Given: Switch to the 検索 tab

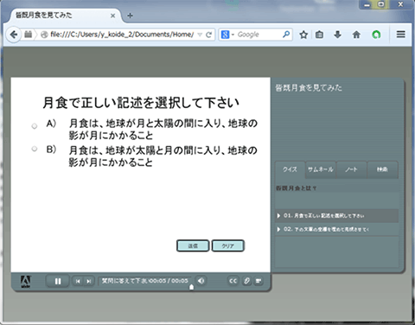Looking at the screenshot, I should [x=383, y=169].
